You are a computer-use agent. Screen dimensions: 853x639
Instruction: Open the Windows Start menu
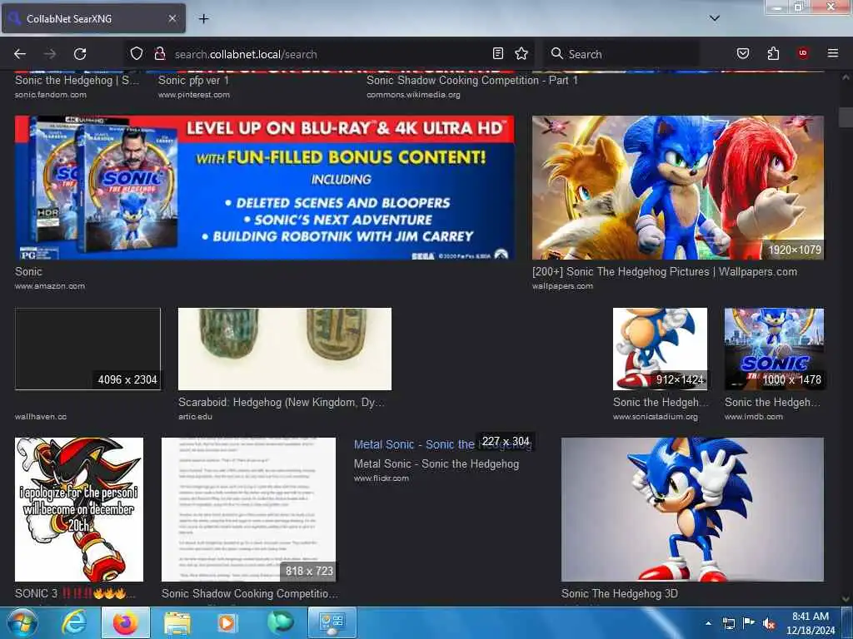pos(22,622)
